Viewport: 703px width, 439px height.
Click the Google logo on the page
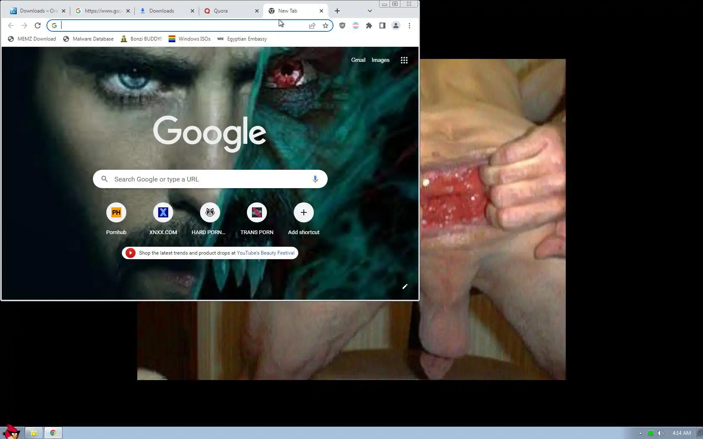point(210,133)
